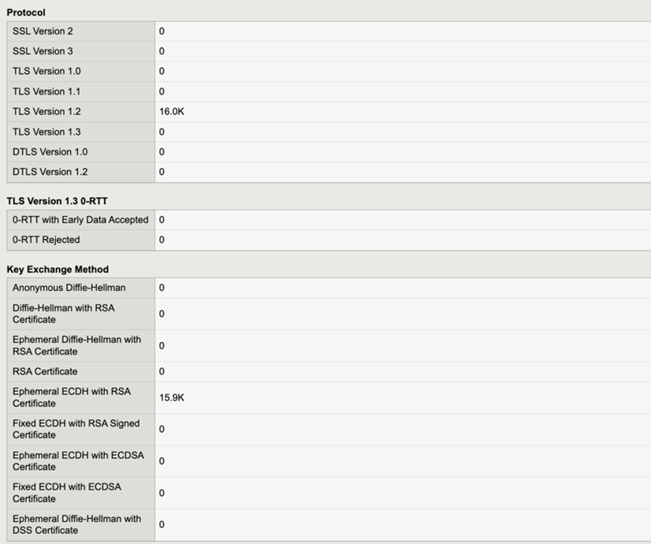Click the 0-RTT Rejected row label
Screen dimensions: 651x544
[46, 240]
